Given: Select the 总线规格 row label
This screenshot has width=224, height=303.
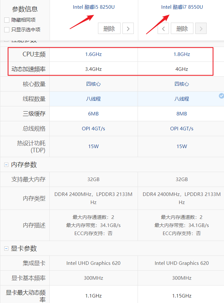Looking at the screenshot, I should (34, 129).
